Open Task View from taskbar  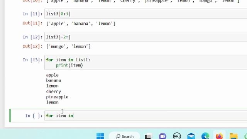(x=148, y=136)
